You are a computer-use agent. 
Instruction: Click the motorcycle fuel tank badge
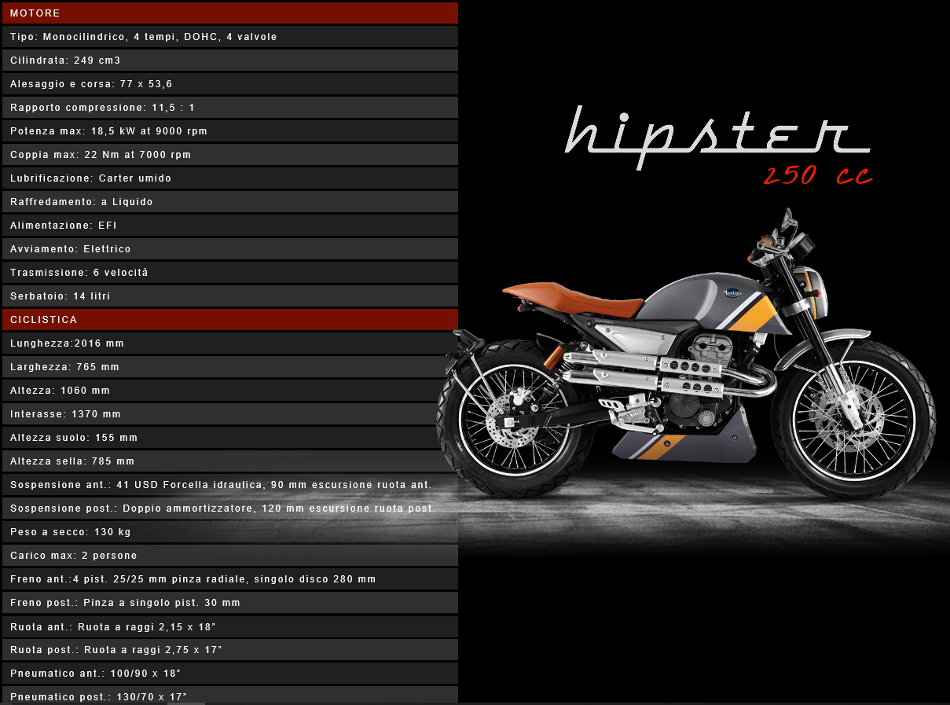(732, 292)
